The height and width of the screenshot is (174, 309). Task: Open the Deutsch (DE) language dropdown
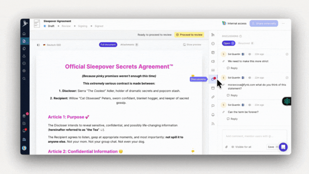click(x=54, y=45)
